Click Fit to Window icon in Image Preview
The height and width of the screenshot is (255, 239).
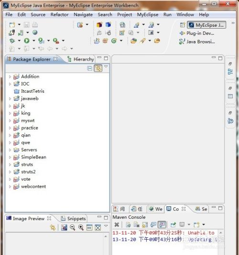(98, 227)
